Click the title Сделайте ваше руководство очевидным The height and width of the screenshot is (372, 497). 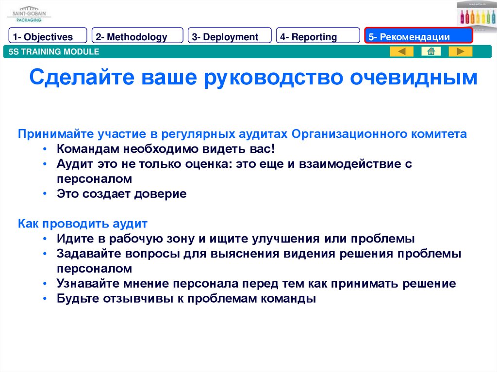(x=253, y=78)
